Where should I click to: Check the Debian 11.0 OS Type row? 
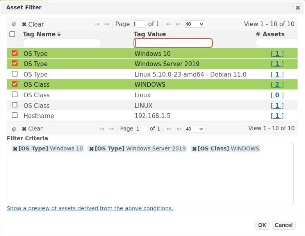tap(15, 74)
